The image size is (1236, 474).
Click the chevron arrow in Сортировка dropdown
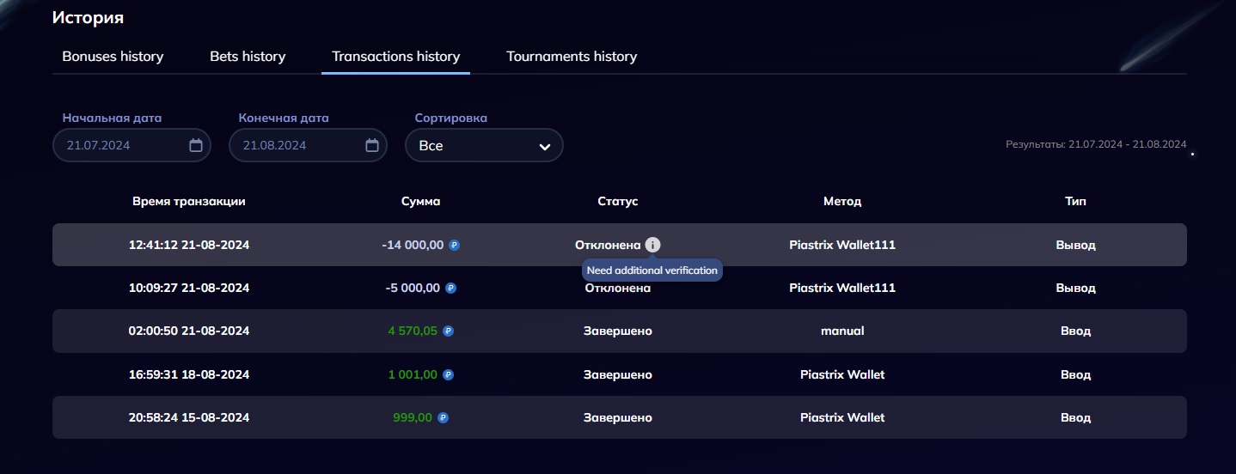pos(544,146)
